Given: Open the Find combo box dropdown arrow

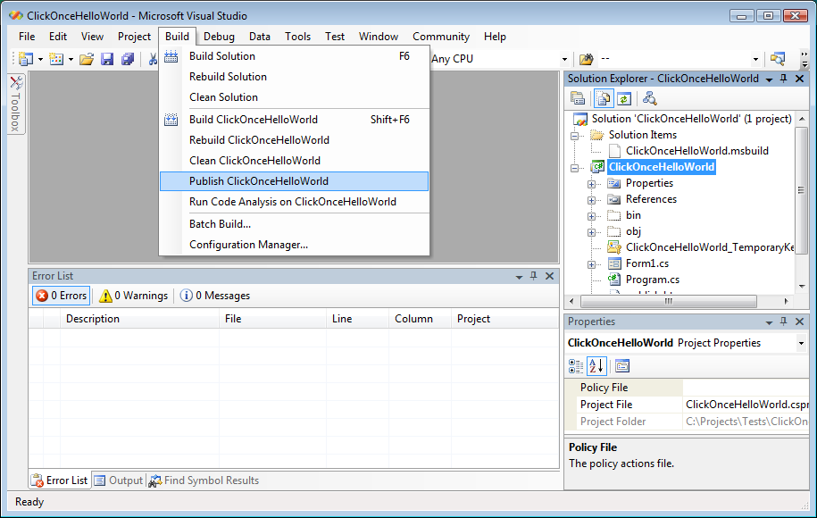Looking at the screenshot, I should point(755,60).
